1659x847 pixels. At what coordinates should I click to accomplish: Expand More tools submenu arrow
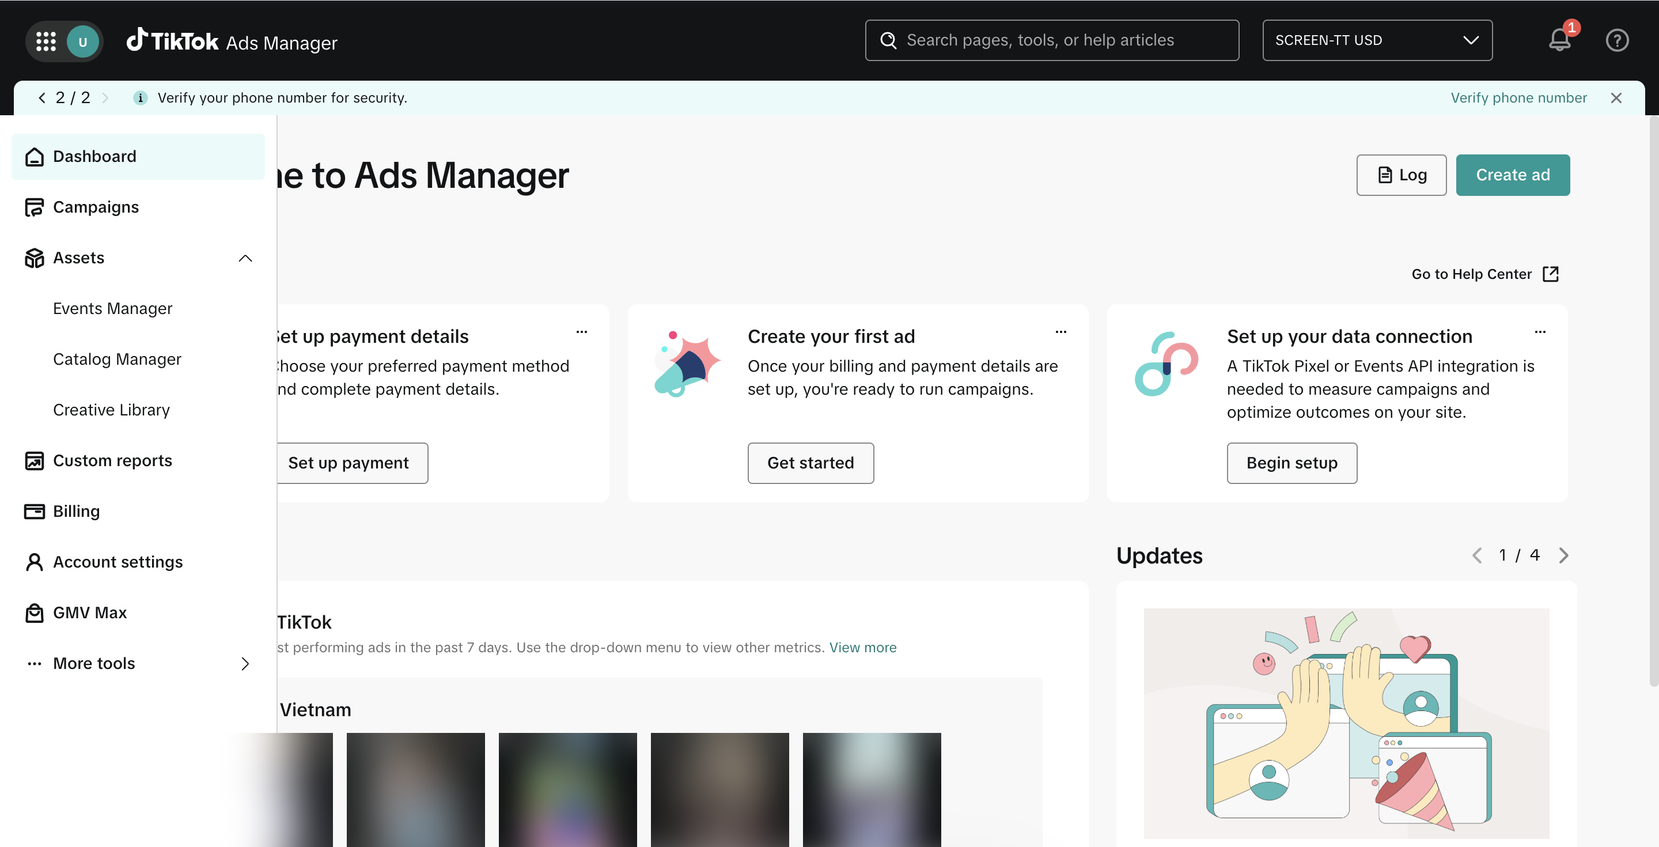tap(245, 664)
